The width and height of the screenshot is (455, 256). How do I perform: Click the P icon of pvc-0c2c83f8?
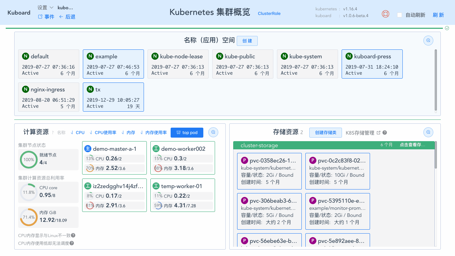click(313, 160)
